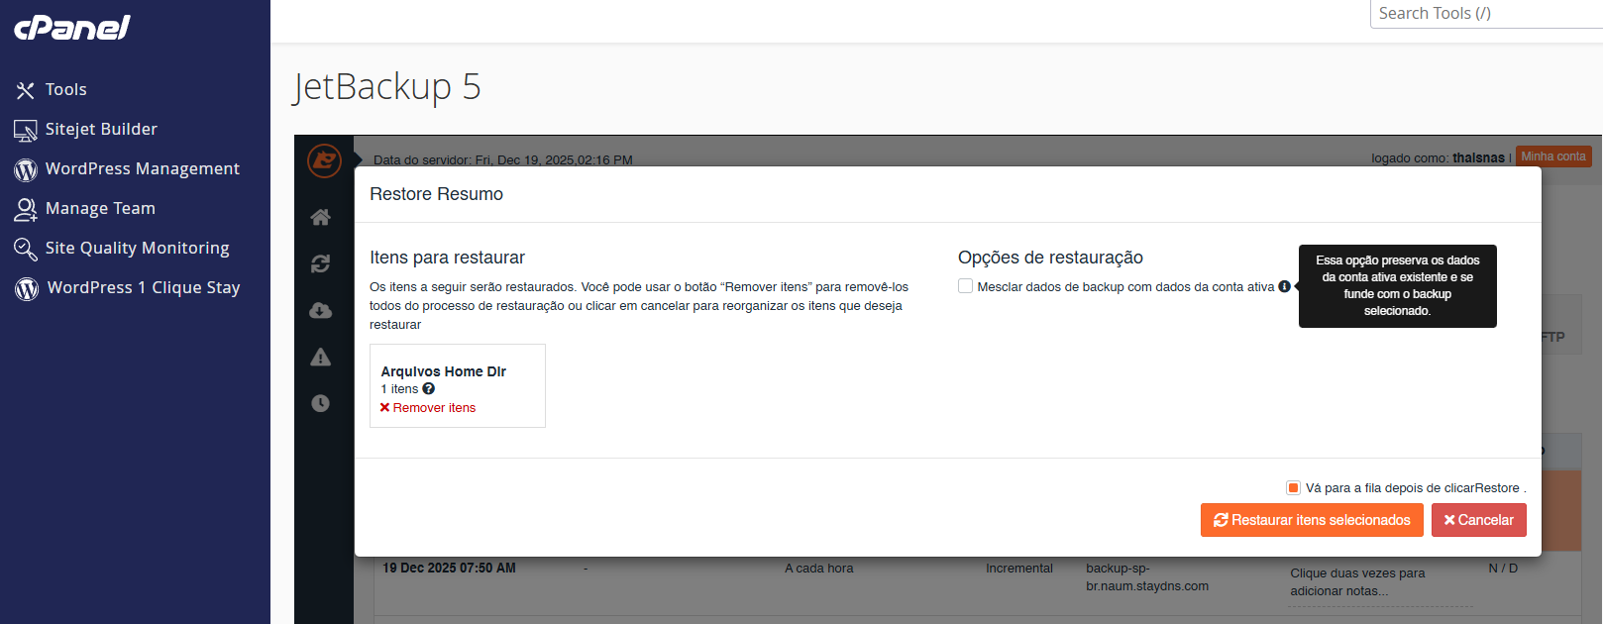Click Opções de restauração heading

tap(1050, 258)
